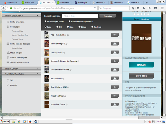Select the 'Ordenar por título' radio option
Image resolution: width=166 pixels, height=124 pixels.
tap(45, 21)
